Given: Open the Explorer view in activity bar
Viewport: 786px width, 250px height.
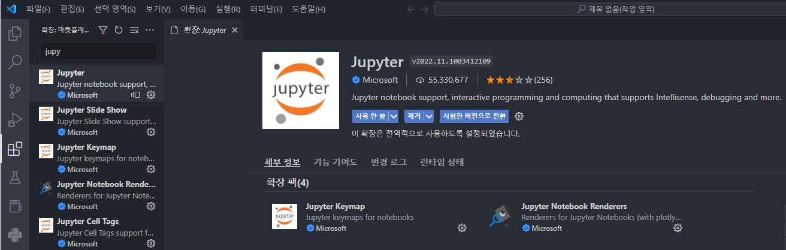Looking at the screenshot, I should pos(15,33).
